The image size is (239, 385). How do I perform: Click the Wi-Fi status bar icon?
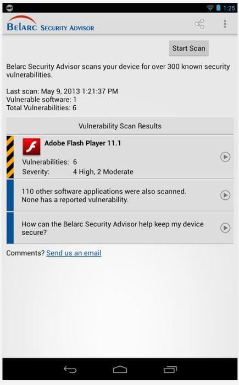(x=210, y=8)
